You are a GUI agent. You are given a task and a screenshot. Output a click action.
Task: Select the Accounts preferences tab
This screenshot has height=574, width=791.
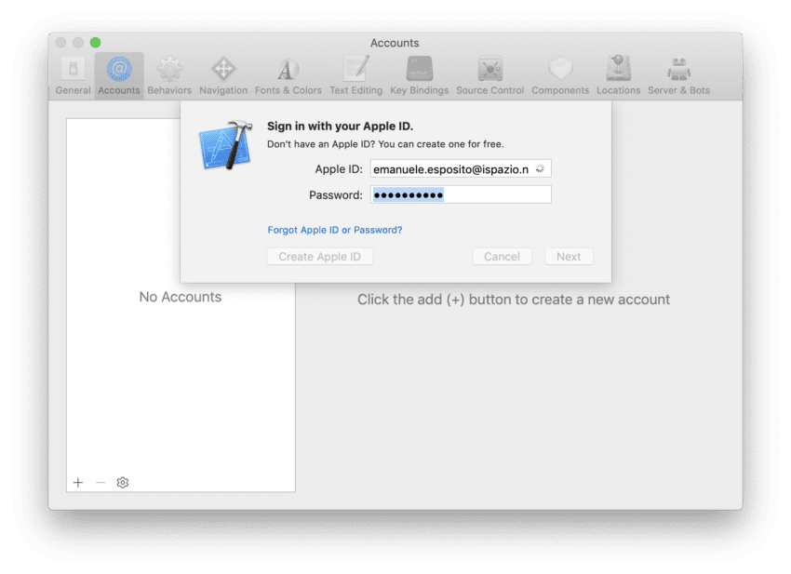pos(119,75)
